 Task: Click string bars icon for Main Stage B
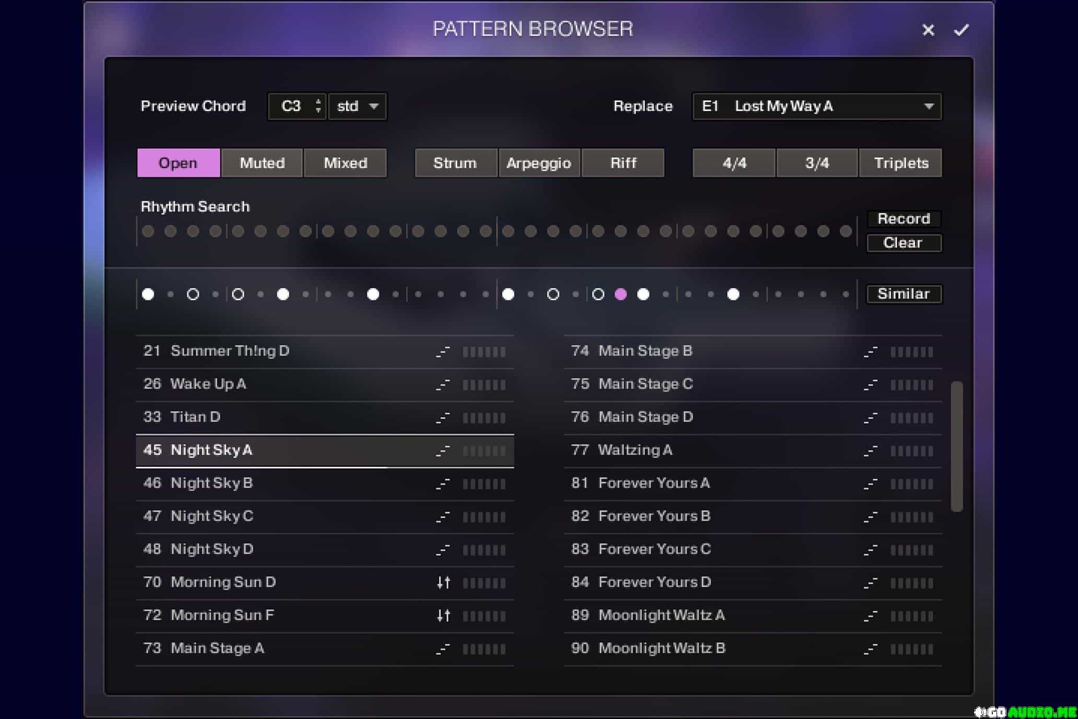tap(911, 352)
